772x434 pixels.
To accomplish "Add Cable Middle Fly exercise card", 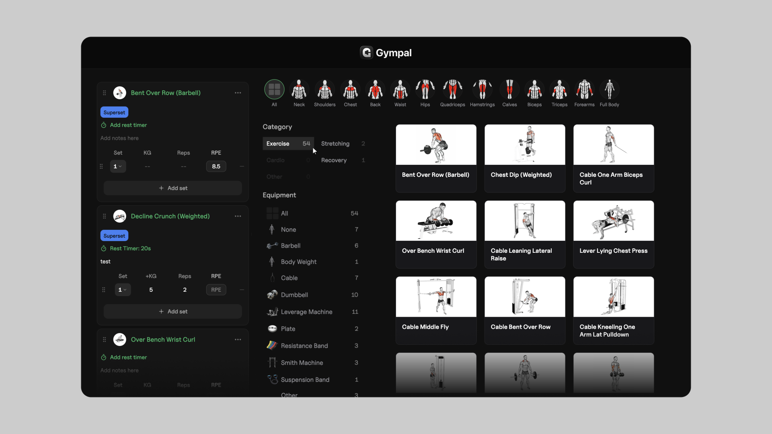I will [436, 310].
